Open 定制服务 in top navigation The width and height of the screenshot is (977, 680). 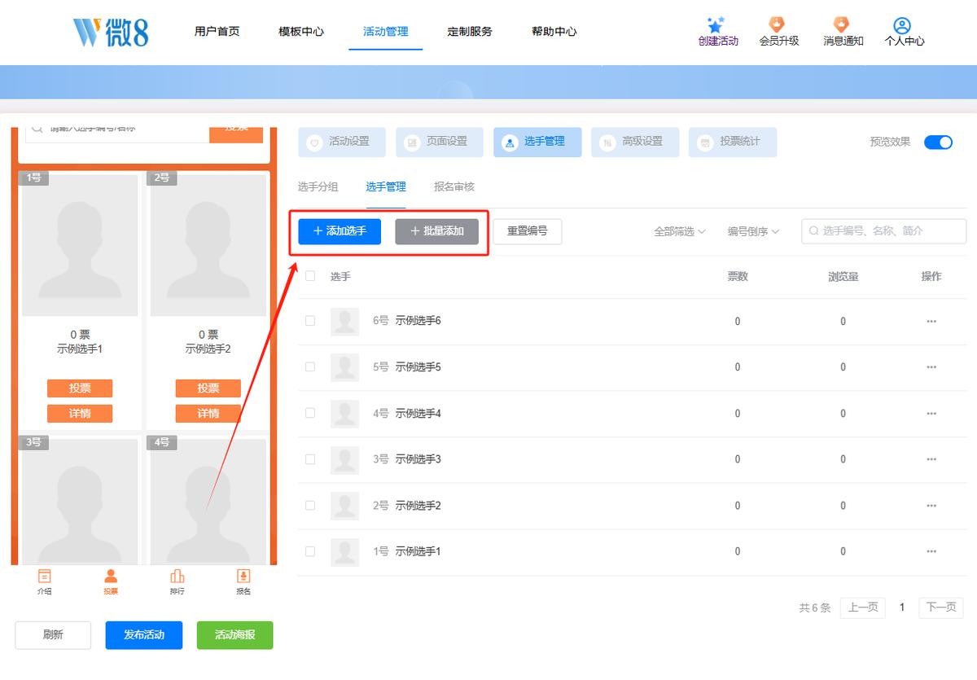pos(470,32)
